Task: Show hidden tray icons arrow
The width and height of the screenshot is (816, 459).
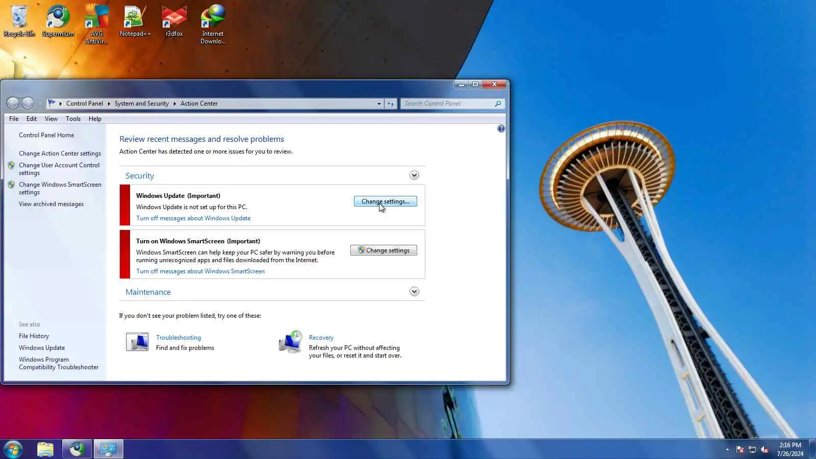Action: pyautogui.click(x=727, y=449)
